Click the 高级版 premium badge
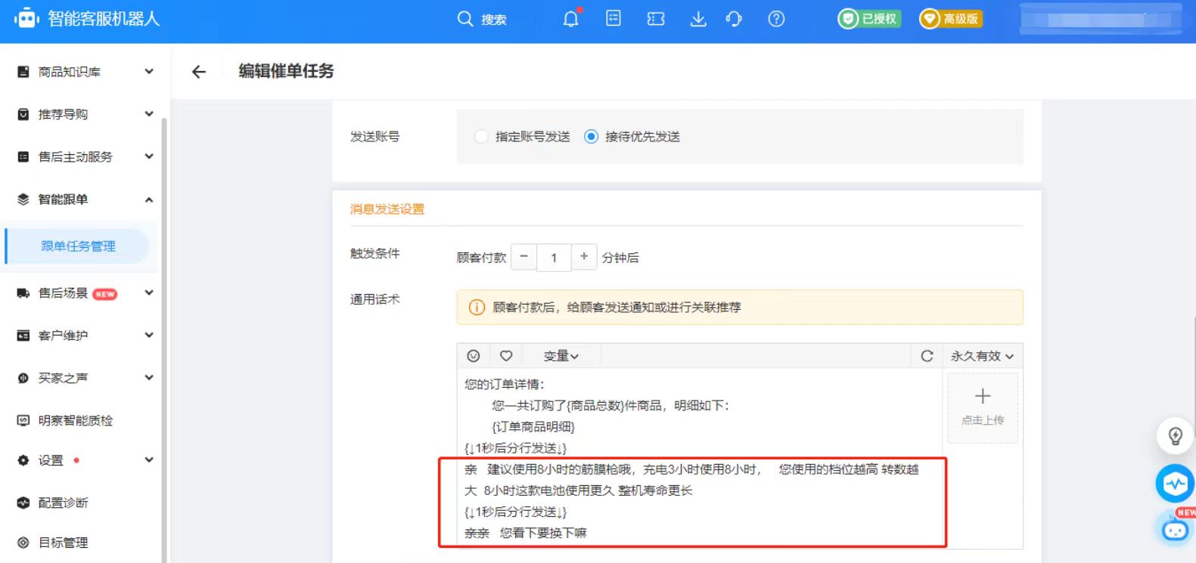 (951, 19)
